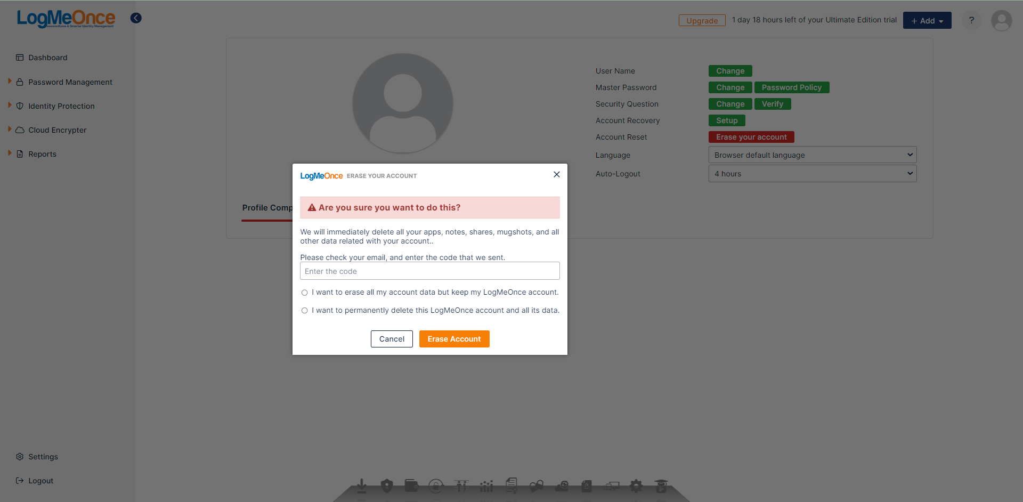1023x502 pixels.
Task: Open Password Policy
Action: pos(792,87)
